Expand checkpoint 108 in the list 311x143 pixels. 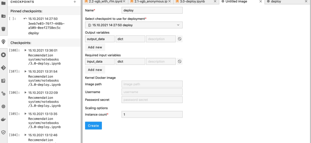tap(25, 50)
